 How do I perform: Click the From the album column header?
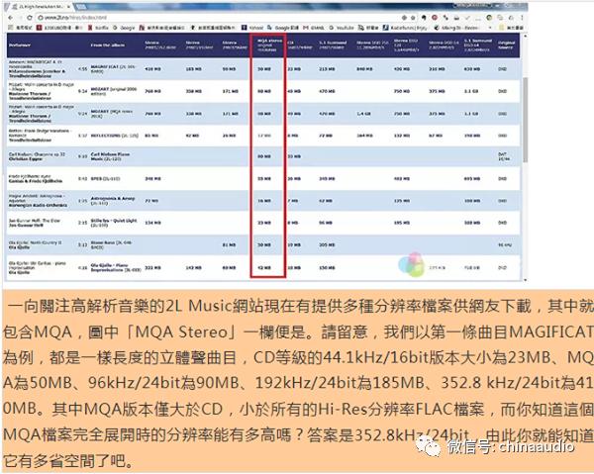pyautogui.click(x=108, y=46)
